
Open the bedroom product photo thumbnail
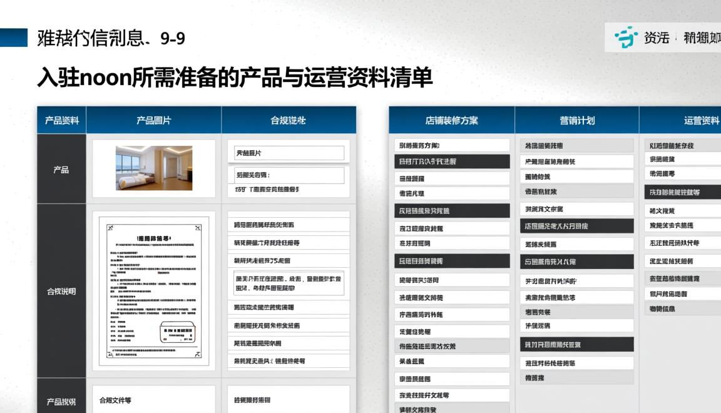[154, 168]
